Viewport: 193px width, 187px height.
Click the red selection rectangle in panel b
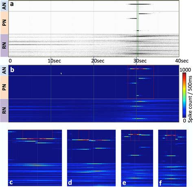tap(141, 82)
